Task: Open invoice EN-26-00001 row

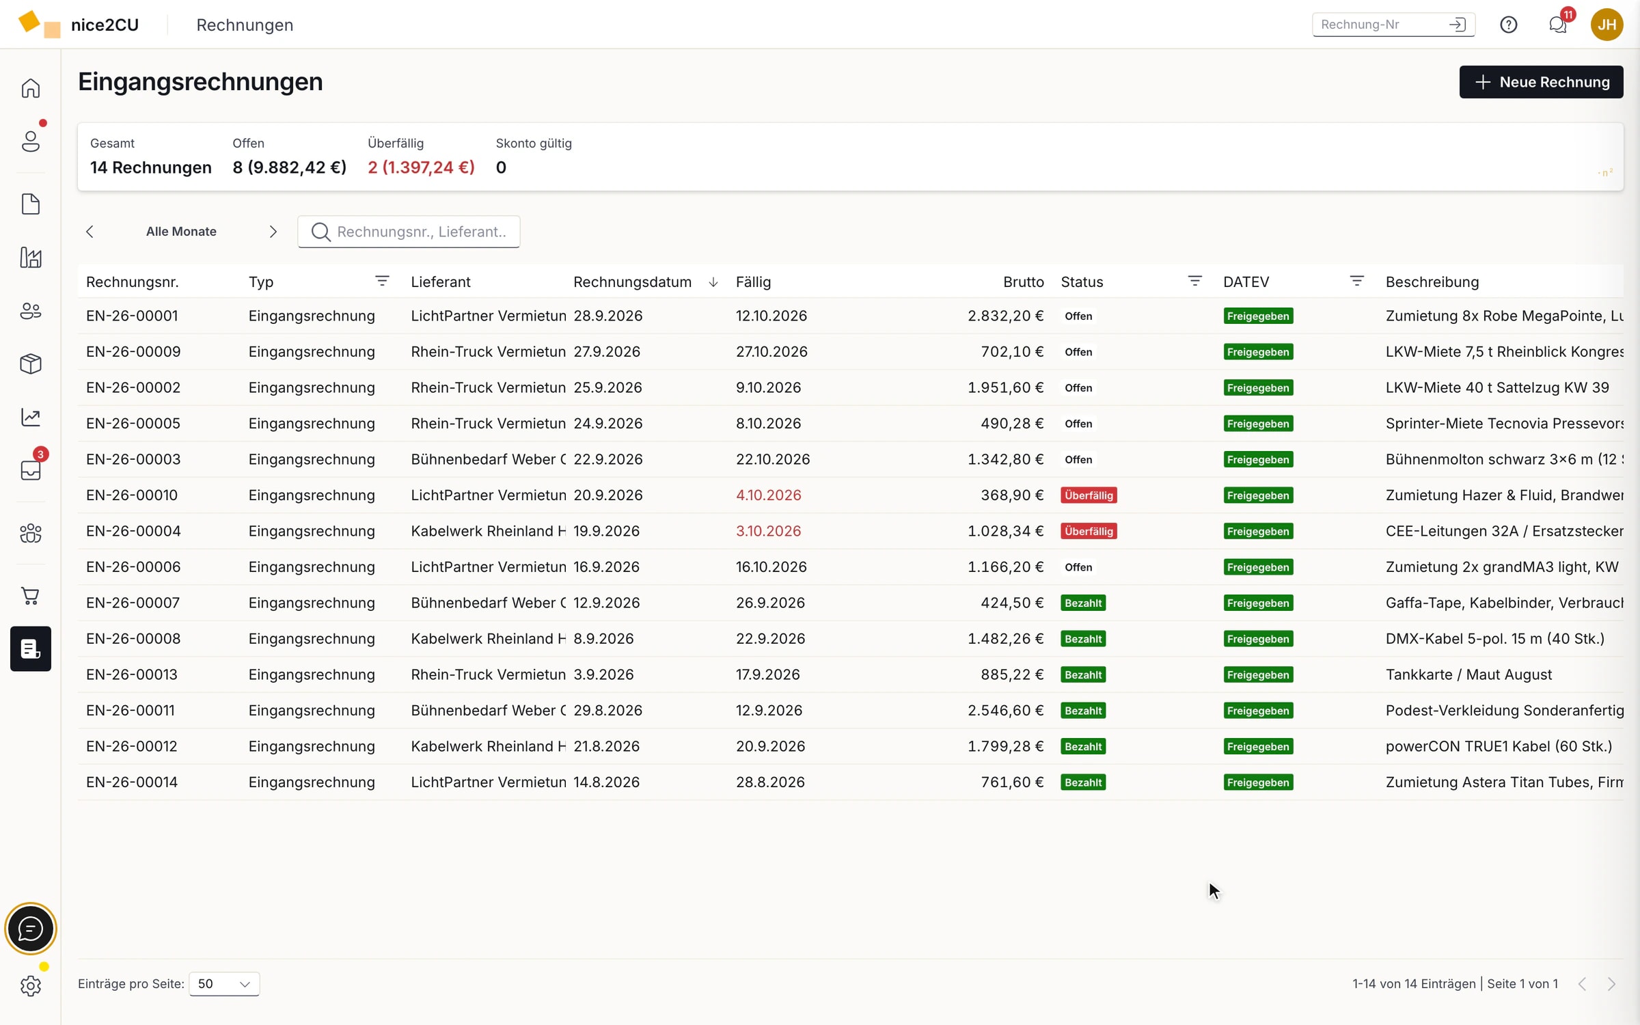Action: (850, 316)
